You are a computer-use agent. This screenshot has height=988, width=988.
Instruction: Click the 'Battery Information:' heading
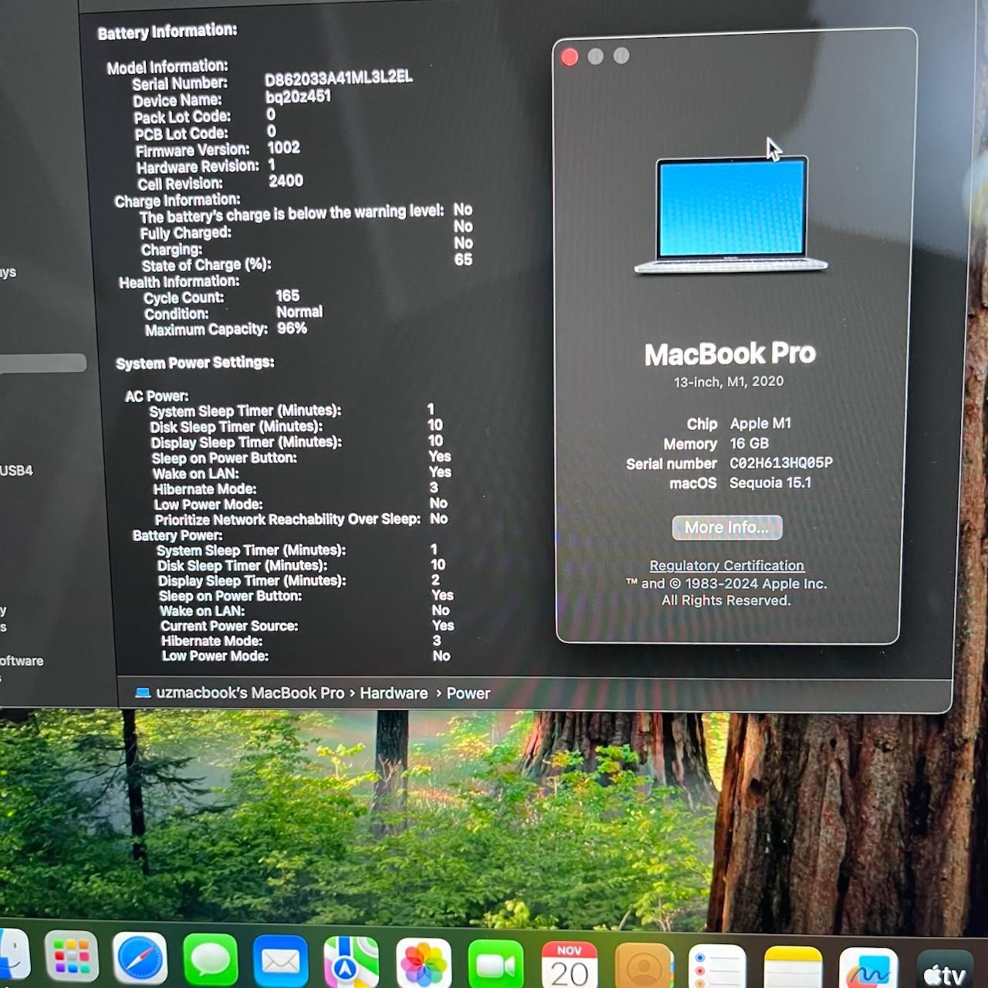pos(167,32)
